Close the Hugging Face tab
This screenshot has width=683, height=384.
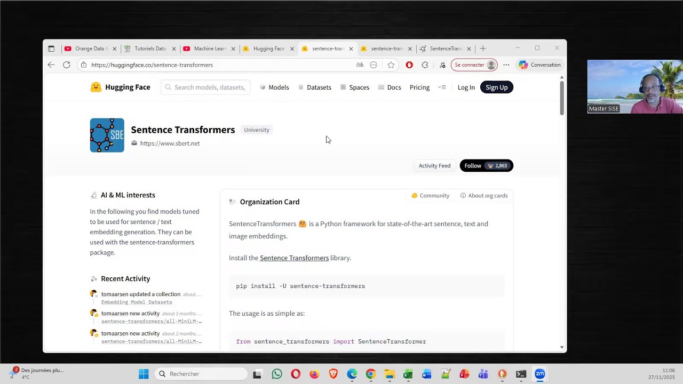tap(292, 49)
